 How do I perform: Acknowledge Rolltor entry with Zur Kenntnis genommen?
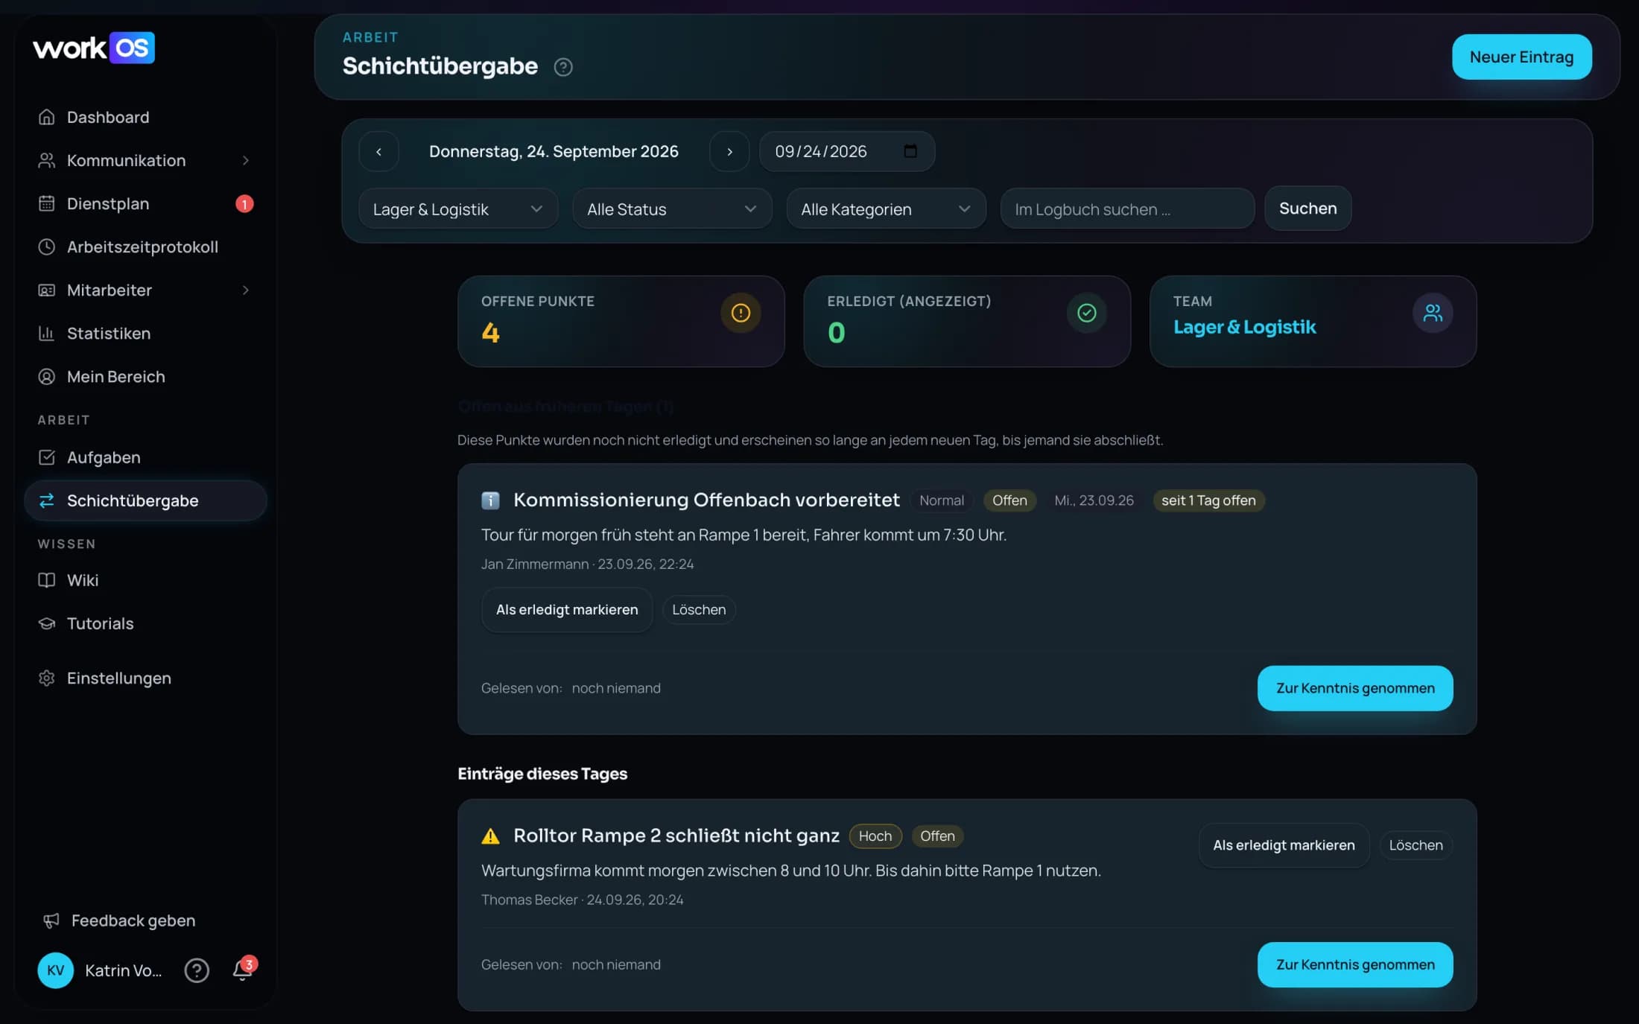pos(1355,964)
